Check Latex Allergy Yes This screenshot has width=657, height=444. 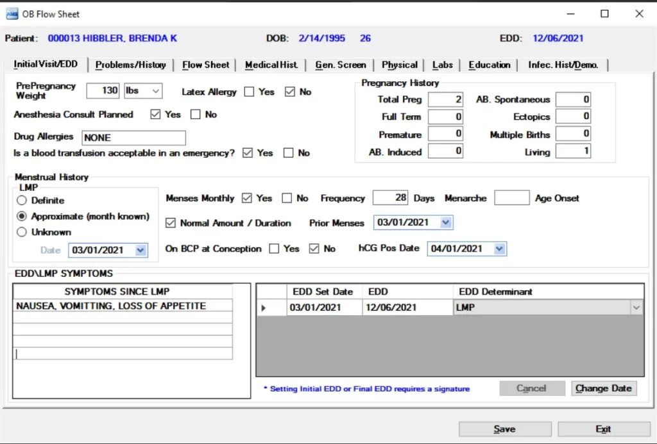point(249,92)
